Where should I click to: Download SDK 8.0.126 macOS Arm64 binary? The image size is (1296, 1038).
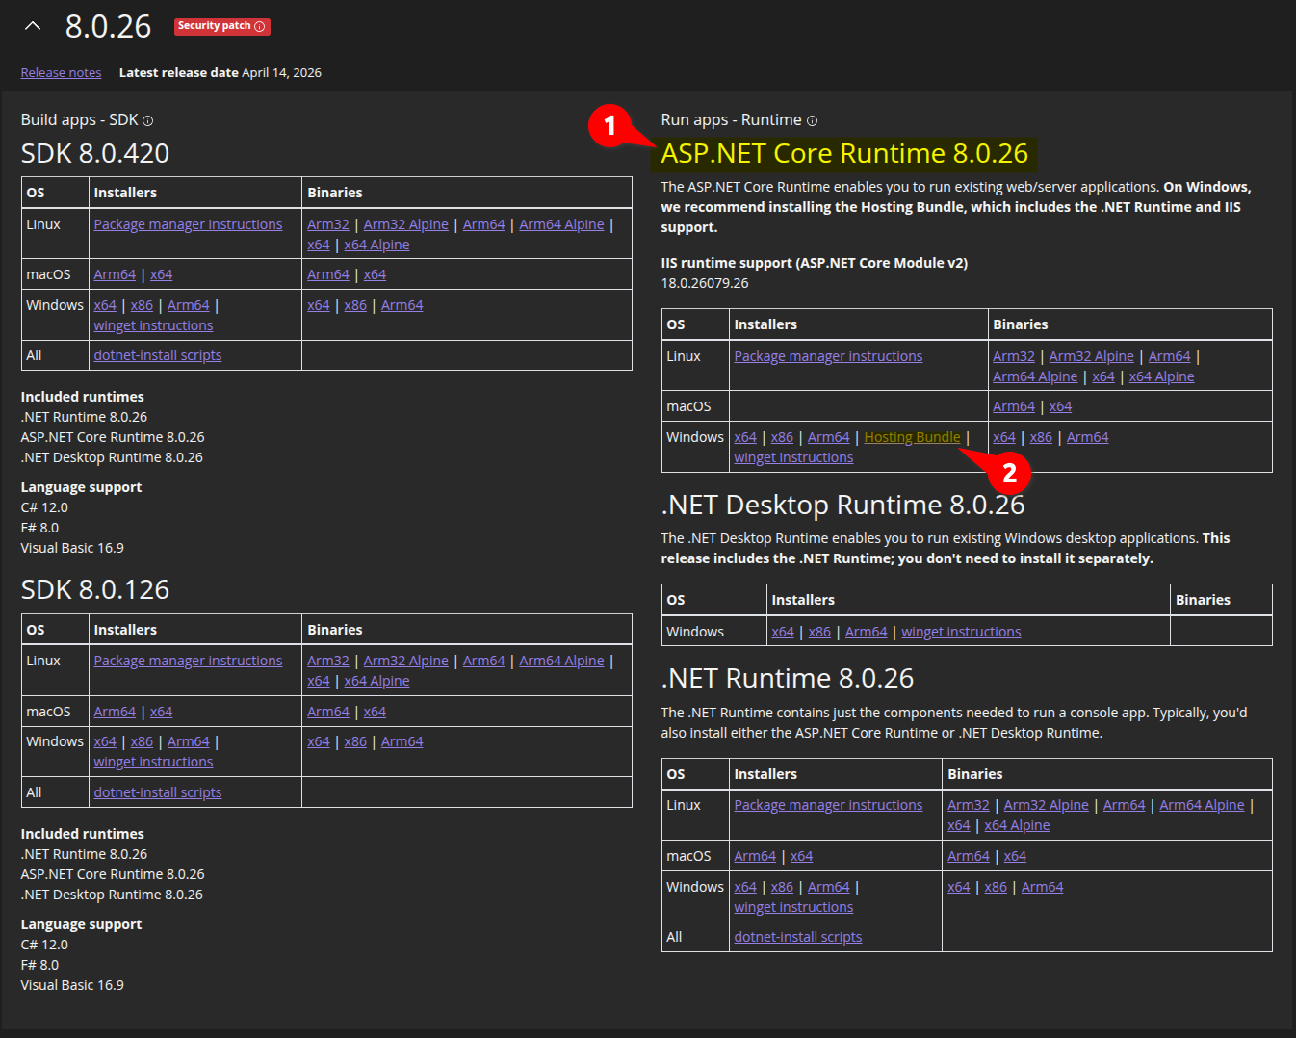(328, 712)
